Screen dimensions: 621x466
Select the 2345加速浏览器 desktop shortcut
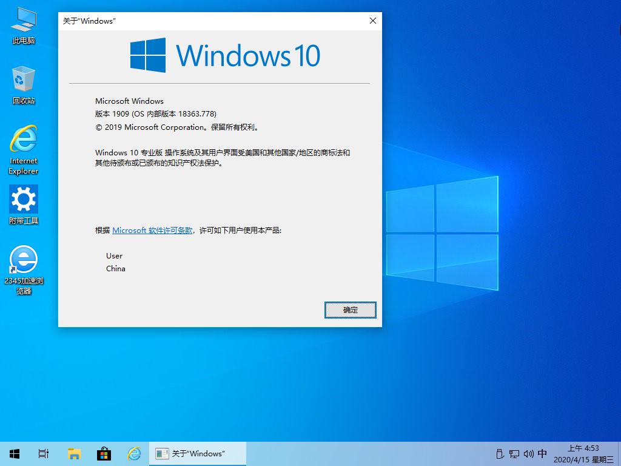coord(24,270)
